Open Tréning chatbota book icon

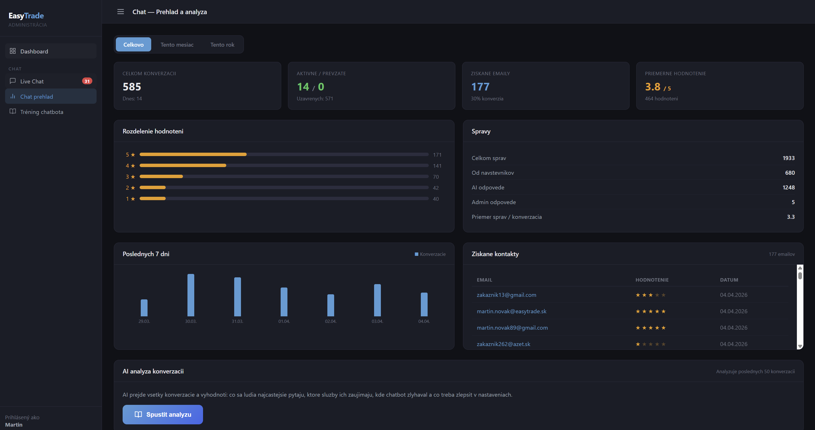tap(13, 111)
